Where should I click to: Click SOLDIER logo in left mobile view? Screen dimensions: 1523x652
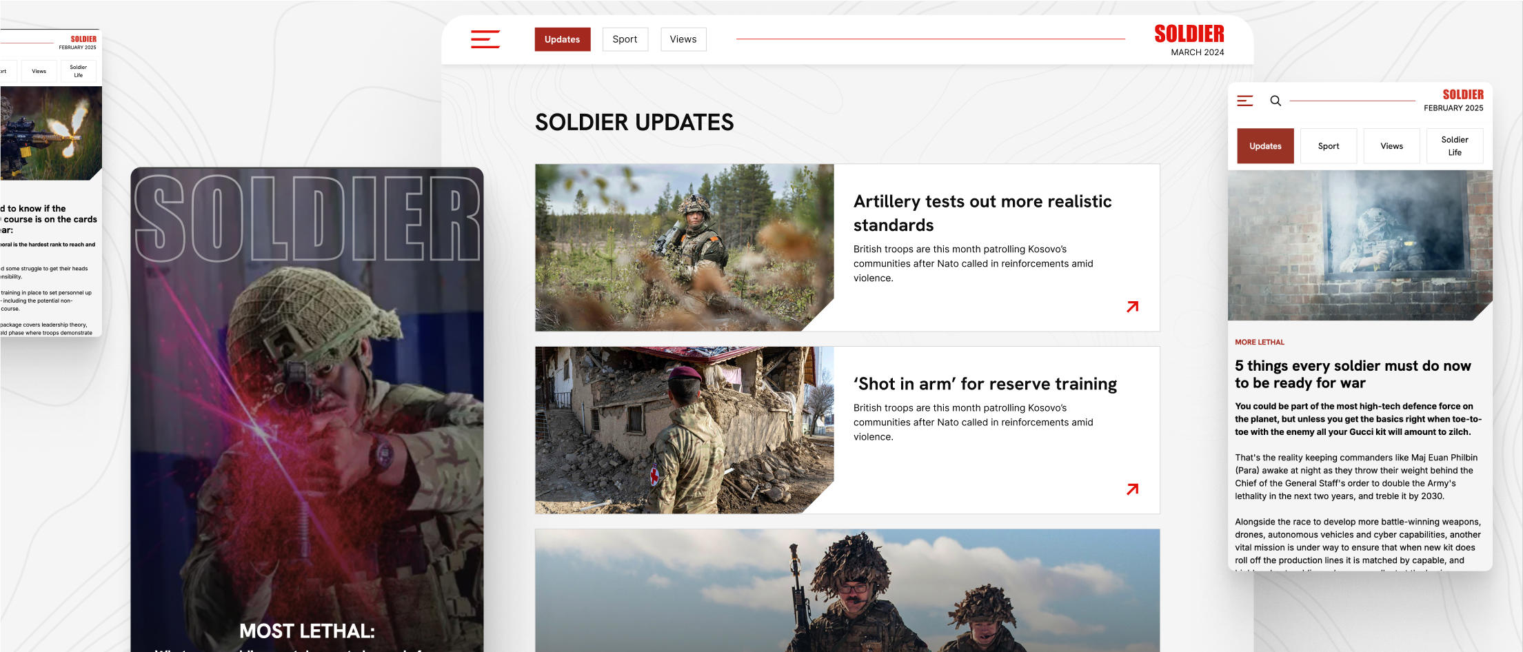pyautogui.click(x=83, y=39)
